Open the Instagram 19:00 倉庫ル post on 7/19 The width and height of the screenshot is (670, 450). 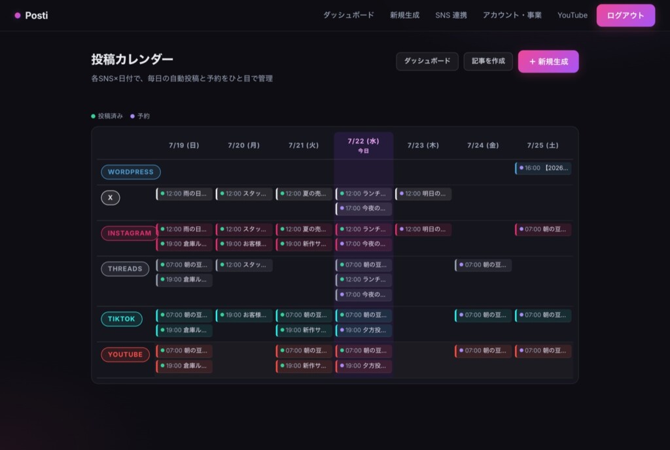(x=184, y=244)
